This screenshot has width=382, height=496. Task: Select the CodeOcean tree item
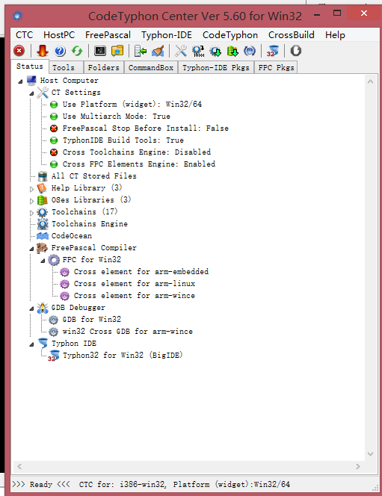tap(72, 236)
